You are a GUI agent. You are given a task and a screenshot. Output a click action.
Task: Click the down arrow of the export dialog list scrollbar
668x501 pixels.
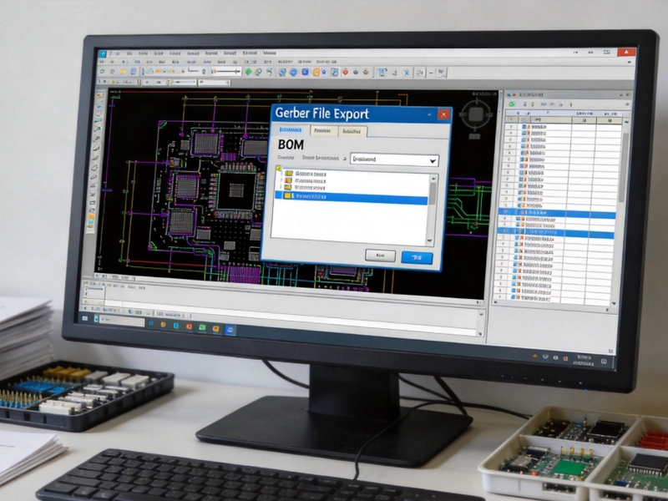coord(429,241)
